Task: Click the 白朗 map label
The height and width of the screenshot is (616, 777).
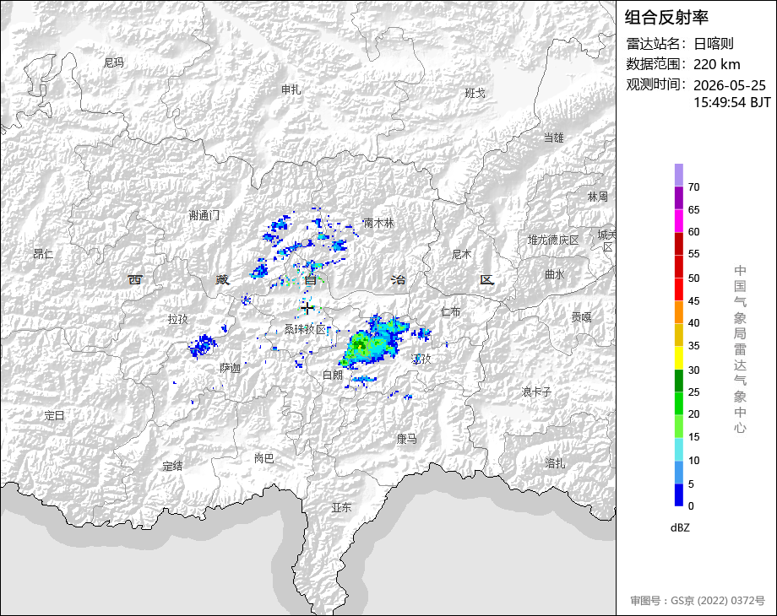Action: point(333,376)
